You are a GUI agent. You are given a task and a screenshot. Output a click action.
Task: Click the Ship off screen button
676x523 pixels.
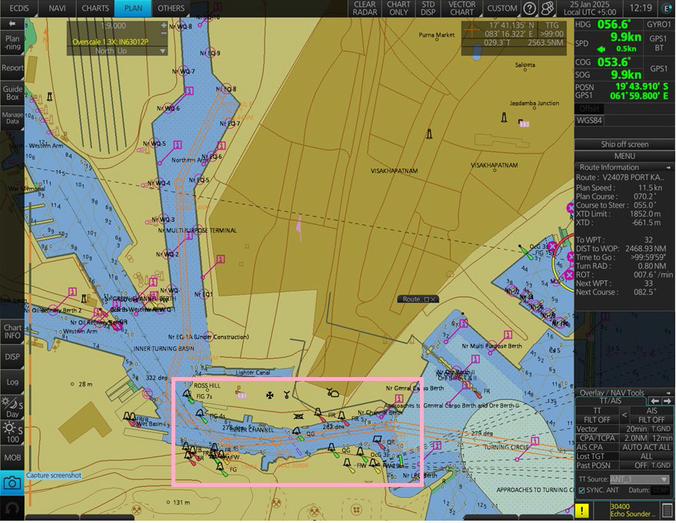pyautogui.click(x=624, y=144)
